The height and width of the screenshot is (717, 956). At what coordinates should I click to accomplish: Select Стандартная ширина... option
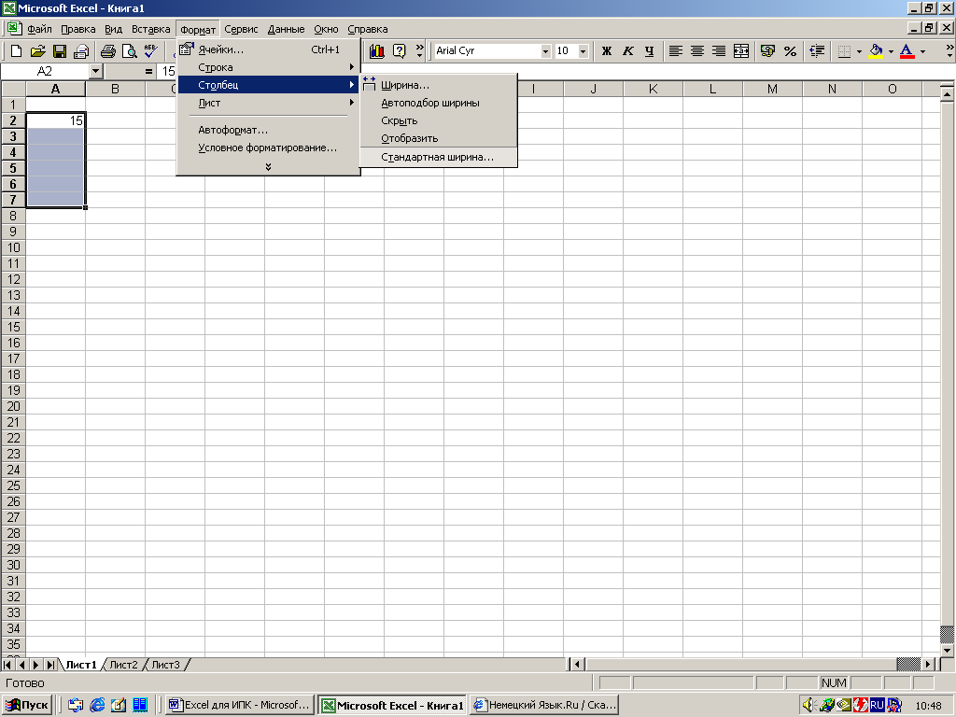point(439,157)
